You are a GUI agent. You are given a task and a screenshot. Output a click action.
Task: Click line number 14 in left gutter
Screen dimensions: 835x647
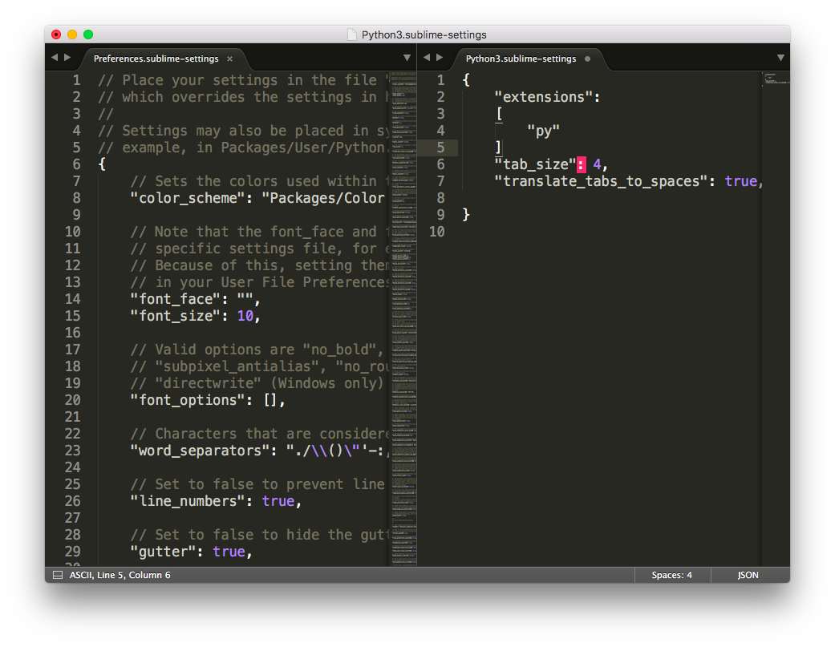point(73,299)
